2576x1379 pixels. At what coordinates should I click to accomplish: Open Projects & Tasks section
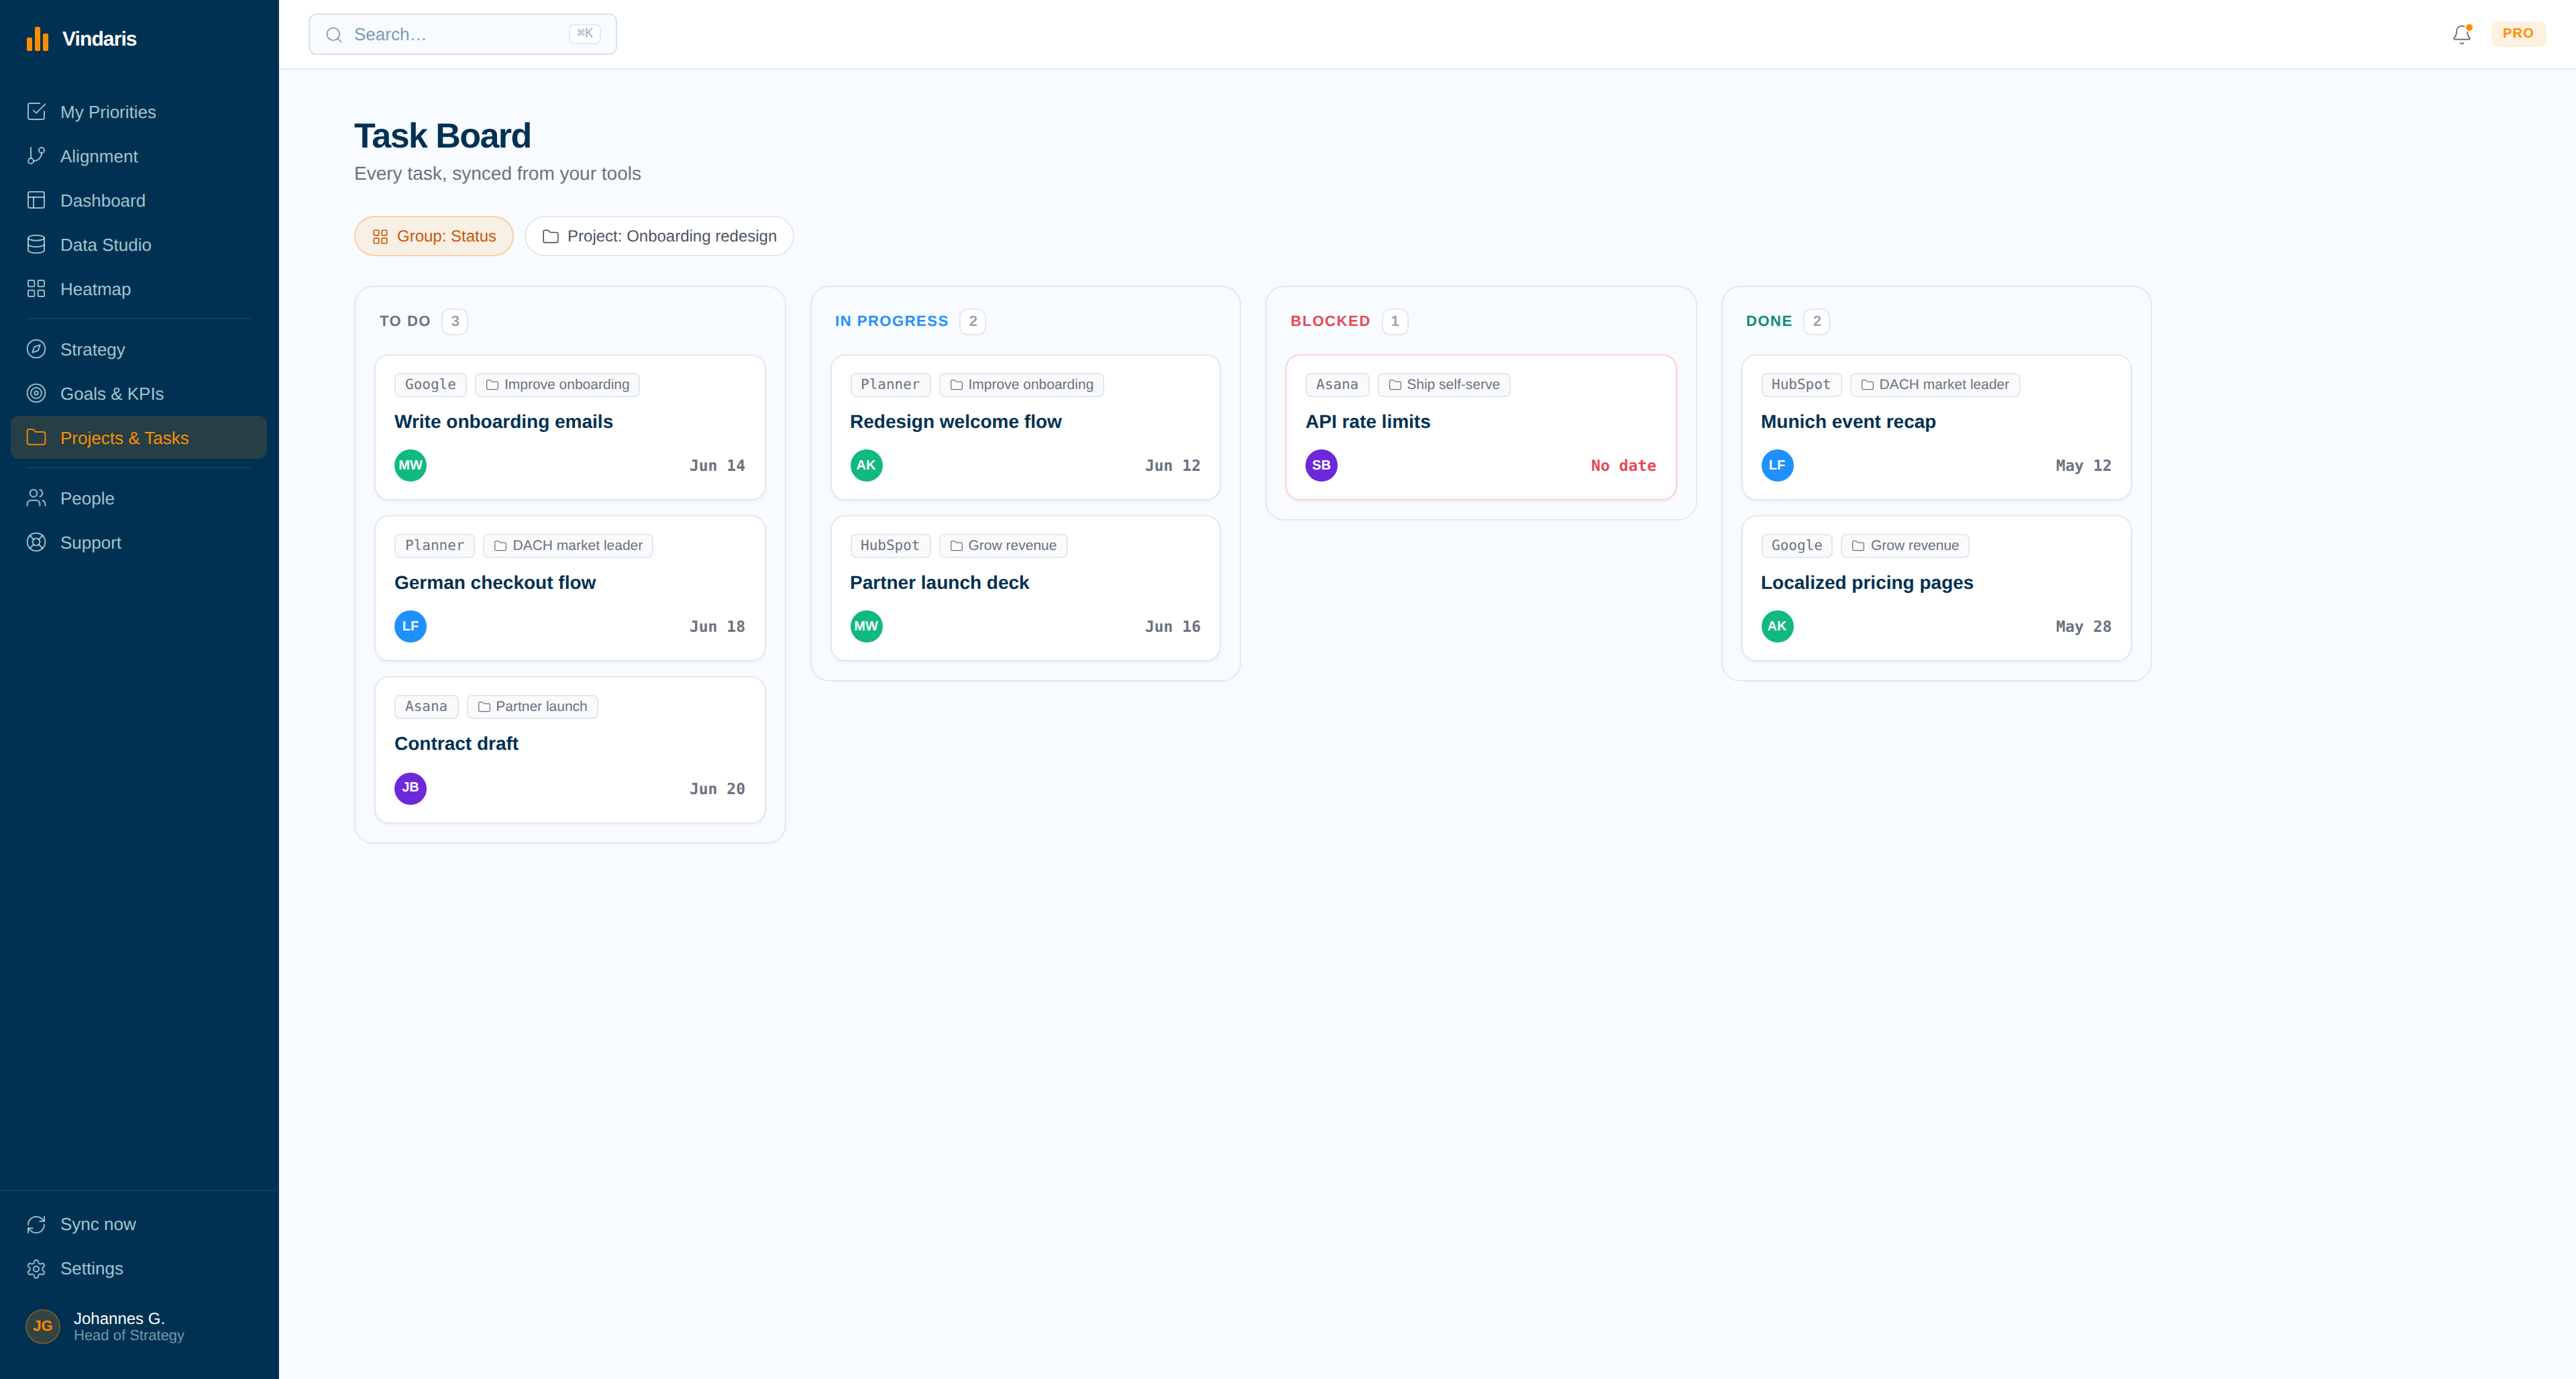click(x=139, y=438)
